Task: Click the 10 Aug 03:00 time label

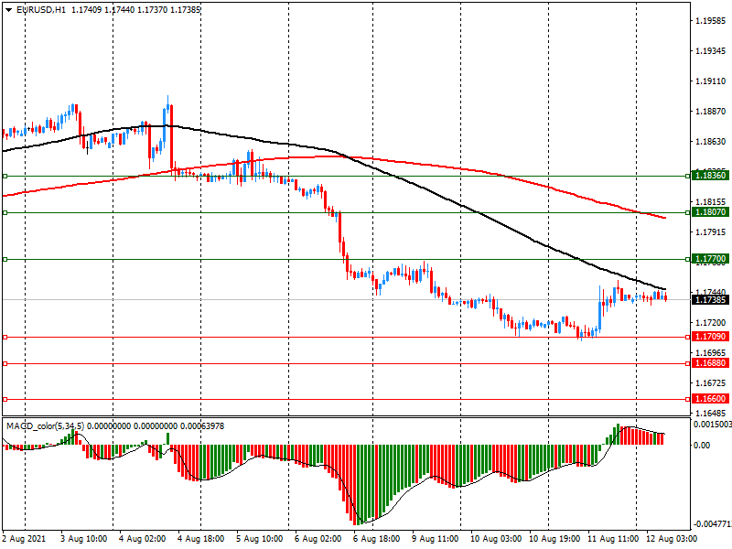Action: 496,539
